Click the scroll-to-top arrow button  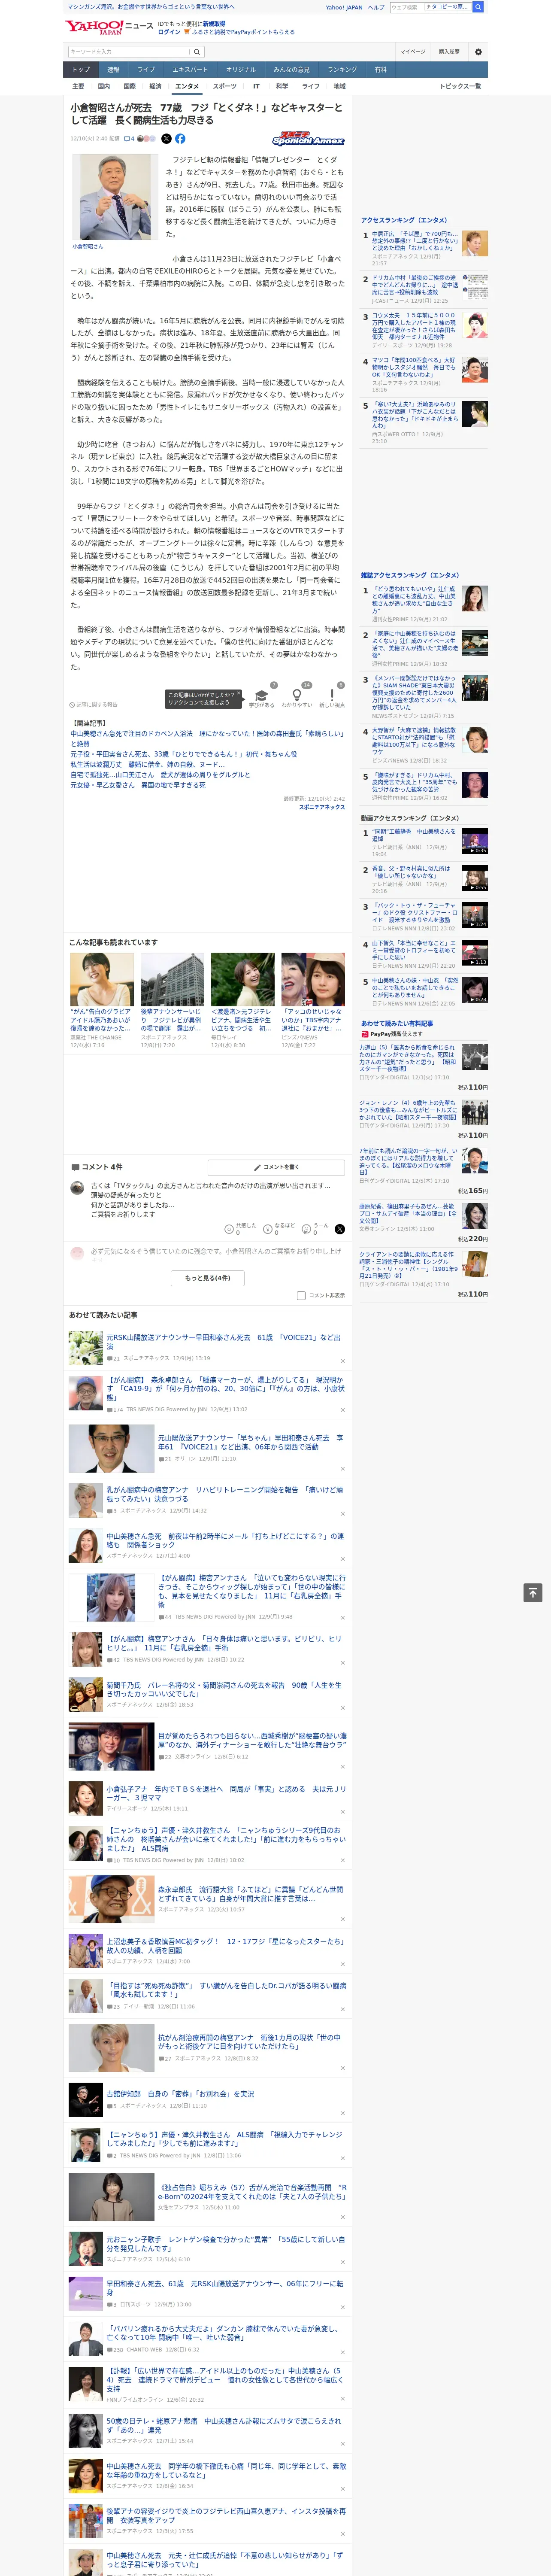tap(533, 1593)
